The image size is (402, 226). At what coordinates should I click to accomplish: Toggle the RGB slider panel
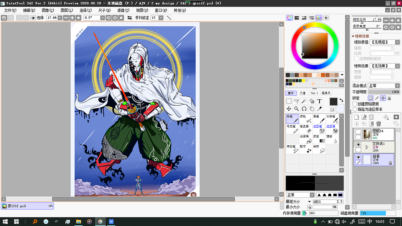297,18
